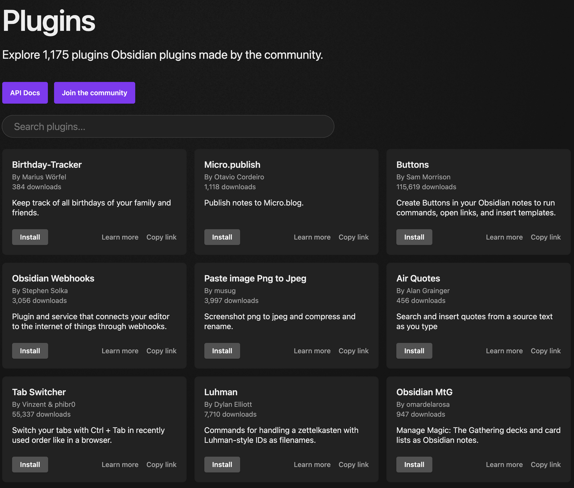This screenshot has width=574, height=488.
Task: Click the Tab Switcher title
Action: click(39, 392)
